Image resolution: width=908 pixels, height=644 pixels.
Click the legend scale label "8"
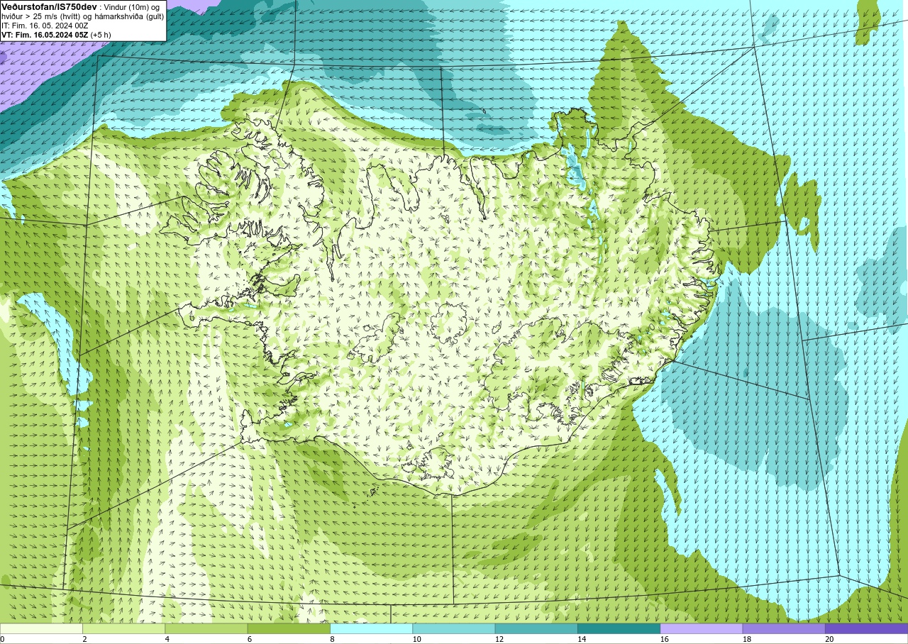pos(331,639)
